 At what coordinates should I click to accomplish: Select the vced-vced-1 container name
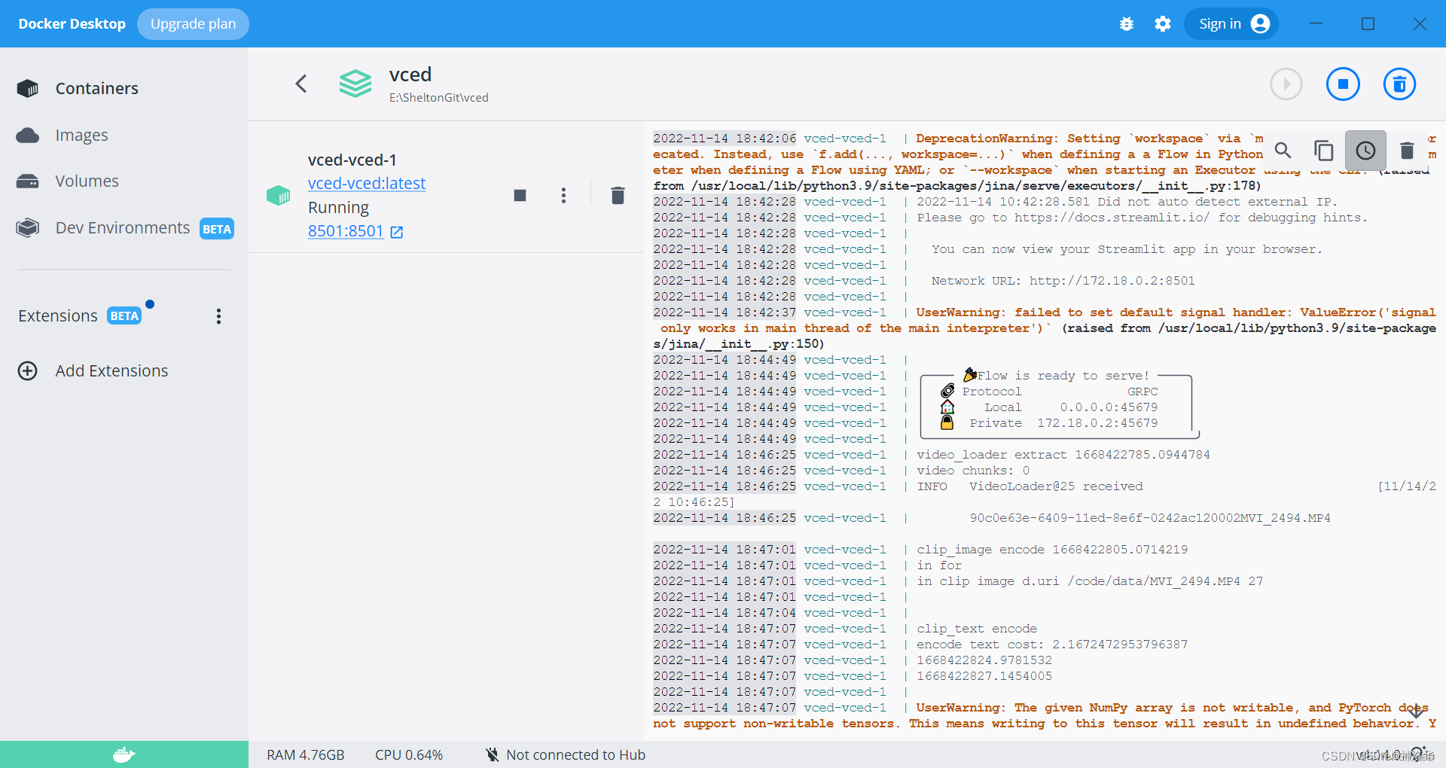pos(352,160)
